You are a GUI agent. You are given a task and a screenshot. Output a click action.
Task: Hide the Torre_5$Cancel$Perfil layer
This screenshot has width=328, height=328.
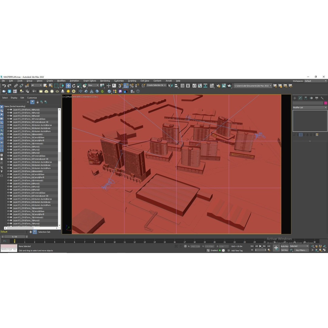point(9,140)
